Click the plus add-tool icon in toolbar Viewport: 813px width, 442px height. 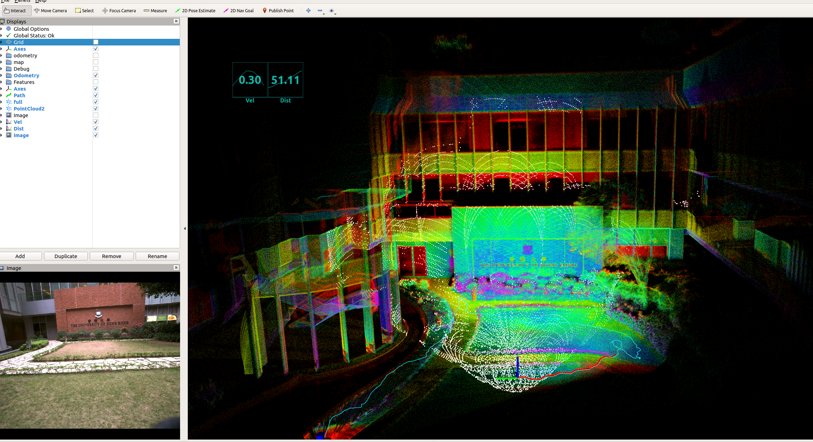click(x=308, y=10)
